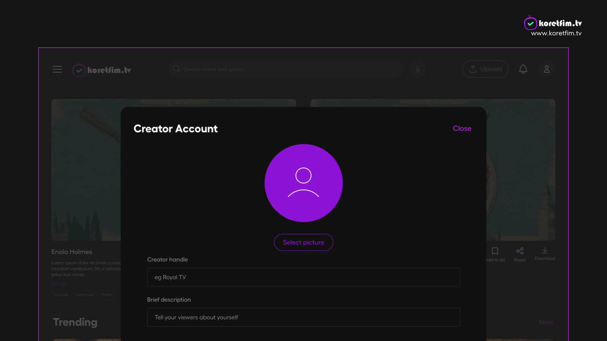Open the user profile icon
Image resolution: width=607 pixels, height=341 pixels.
(547, 69)
